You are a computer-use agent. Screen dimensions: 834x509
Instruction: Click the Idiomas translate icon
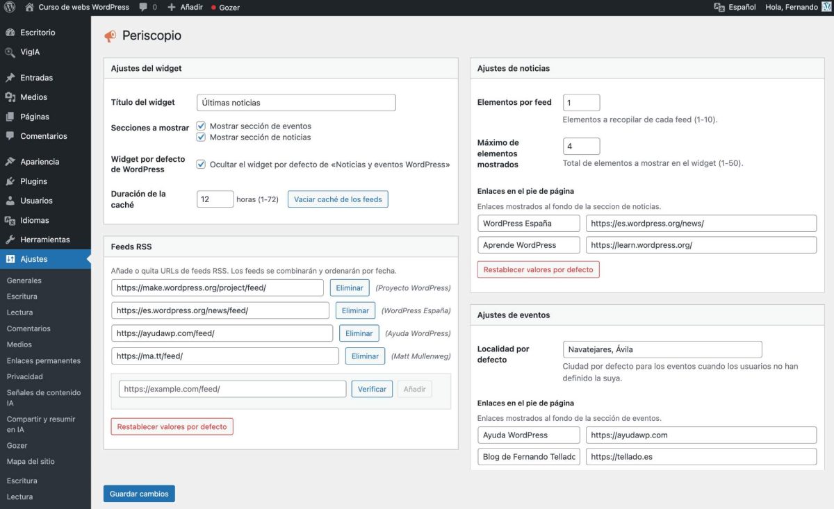(10, 220)
